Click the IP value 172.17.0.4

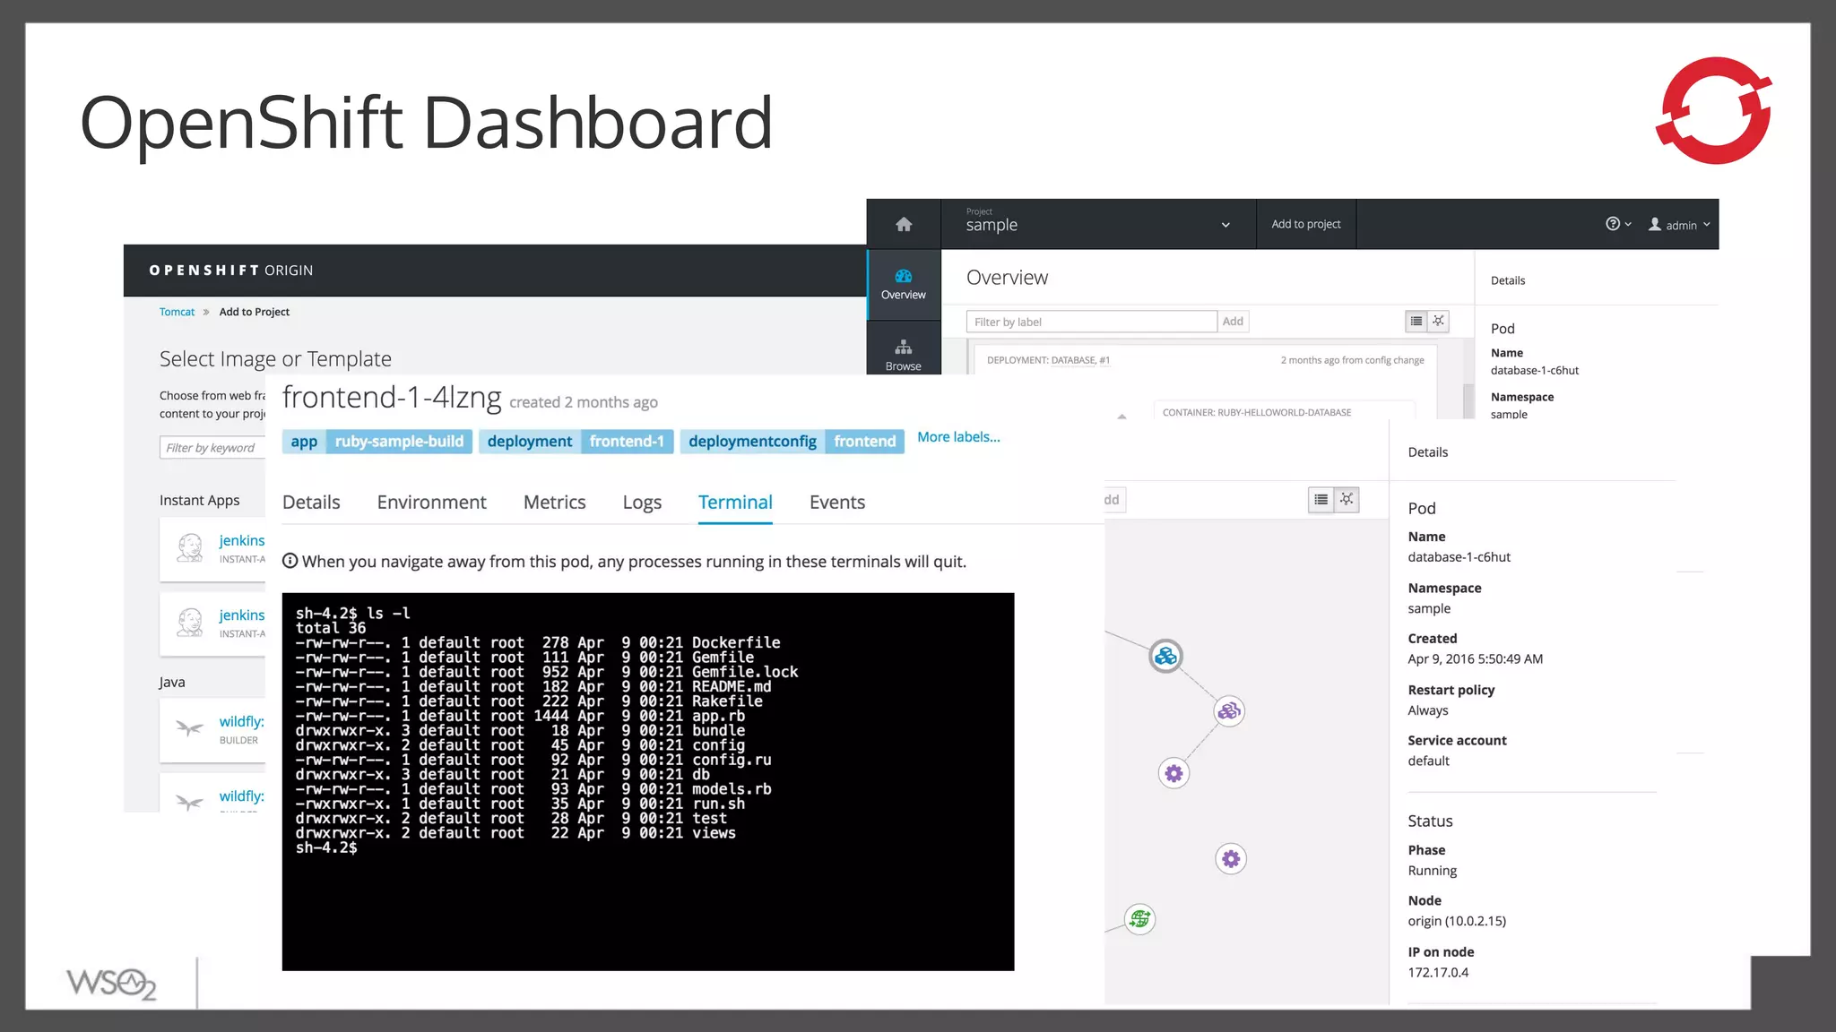click(x=1438, y=973)
